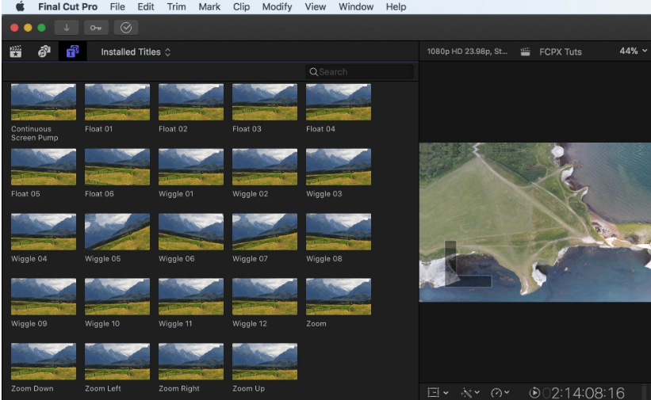
Task: Open the Keyword Editor key icon
Action: [95, 28]
